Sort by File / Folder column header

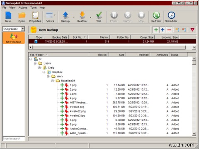point(59,55)
